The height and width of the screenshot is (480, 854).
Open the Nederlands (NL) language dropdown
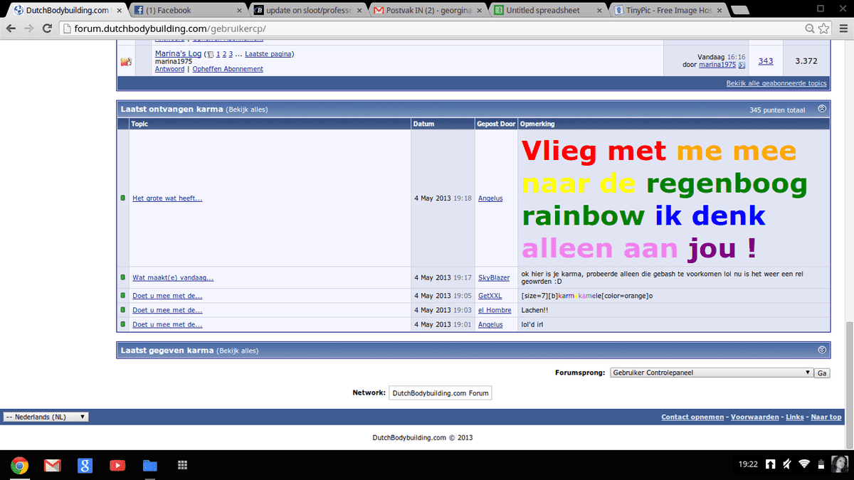(46, 417)
